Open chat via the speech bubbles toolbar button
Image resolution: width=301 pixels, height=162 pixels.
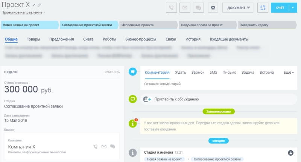[x=198, y=8]
